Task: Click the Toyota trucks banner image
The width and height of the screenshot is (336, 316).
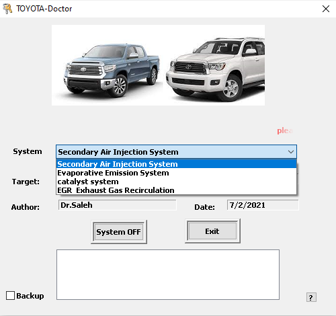Action: pyautogui.click(x=158, y=65)
